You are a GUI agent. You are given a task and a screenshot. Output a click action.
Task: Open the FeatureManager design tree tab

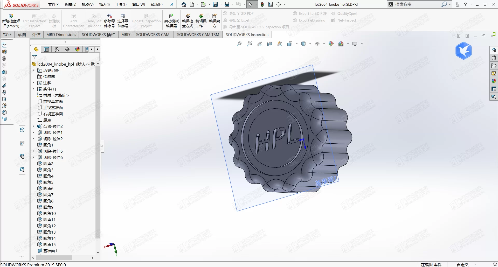tap(36, 49)
